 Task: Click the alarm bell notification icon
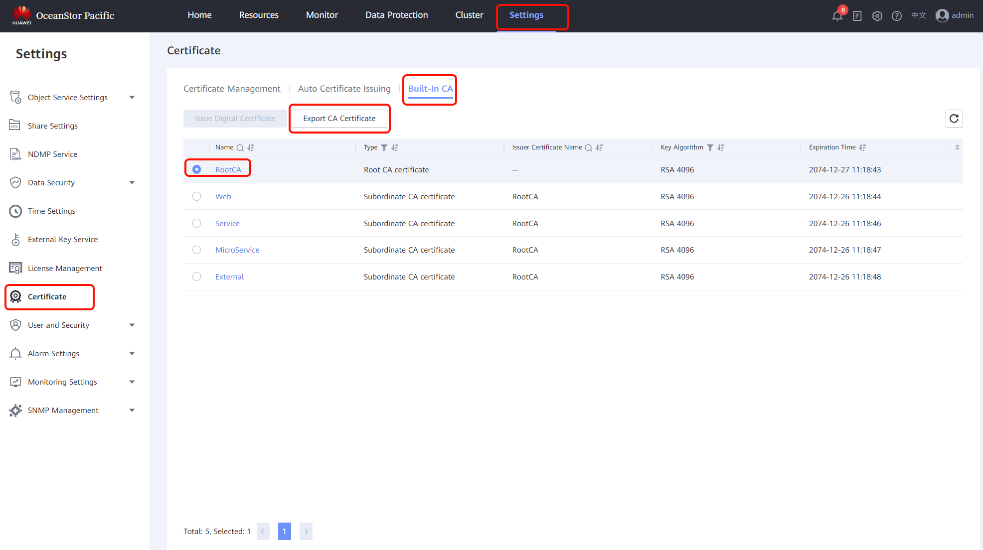click(837, 16)
